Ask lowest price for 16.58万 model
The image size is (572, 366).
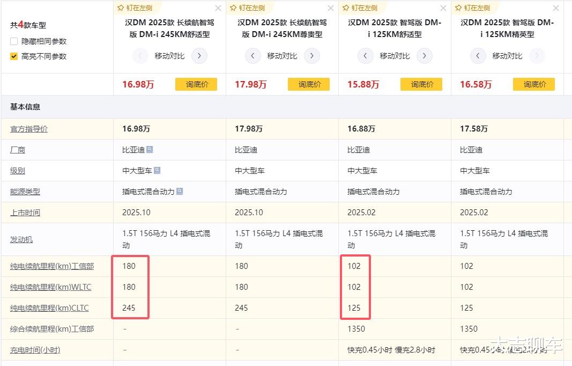click(534, 84)
